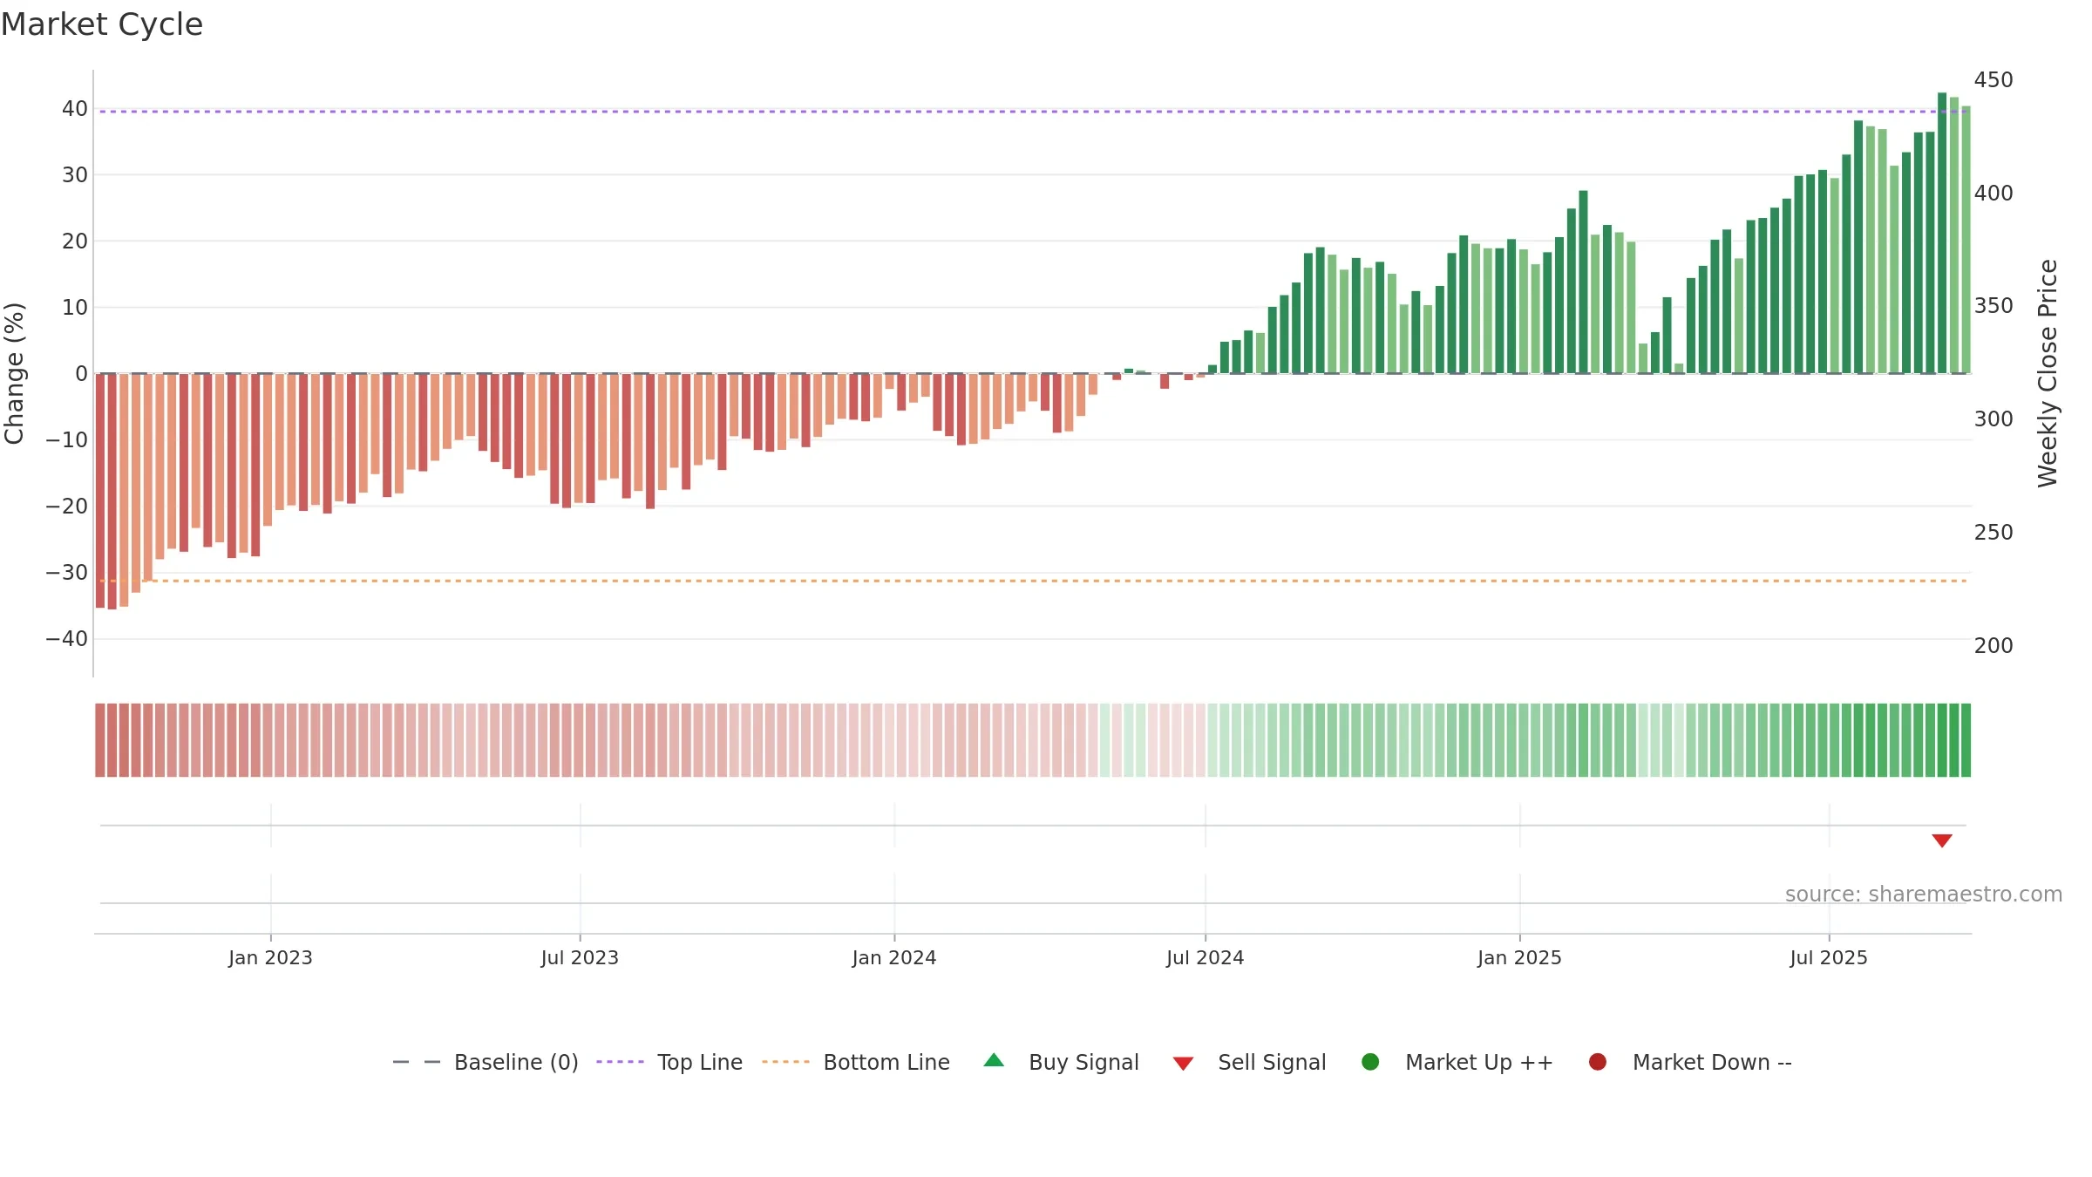Toggle the Top Line legend entry

pos(669,1062)
